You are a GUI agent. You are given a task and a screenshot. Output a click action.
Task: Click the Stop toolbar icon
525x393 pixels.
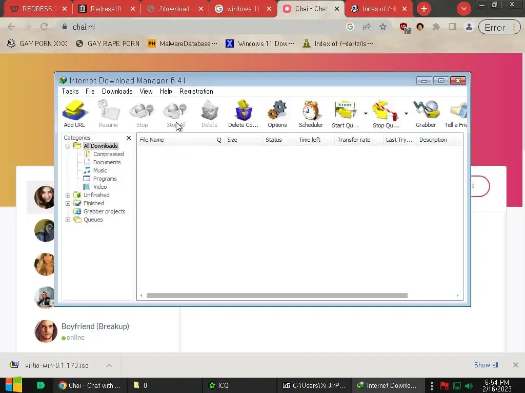coord(142,114)
